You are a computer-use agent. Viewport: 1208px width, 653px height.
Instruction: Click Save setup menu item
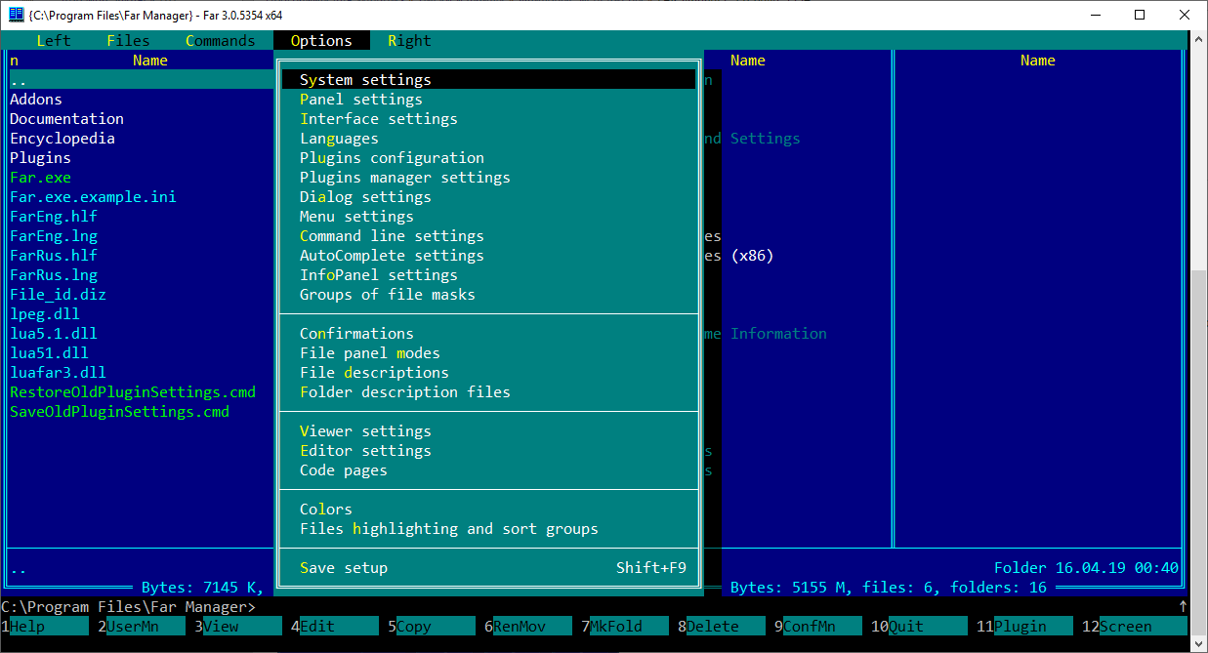pos(344,568)
